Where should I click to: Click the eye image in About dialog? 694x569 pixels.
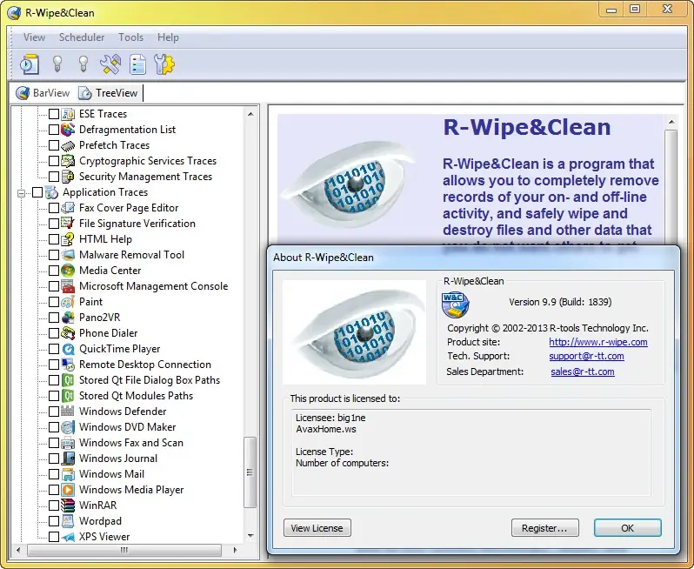tap(354, 332)
